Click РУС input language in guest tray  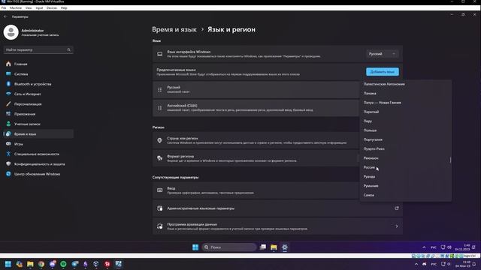click(x=434, y=247)
